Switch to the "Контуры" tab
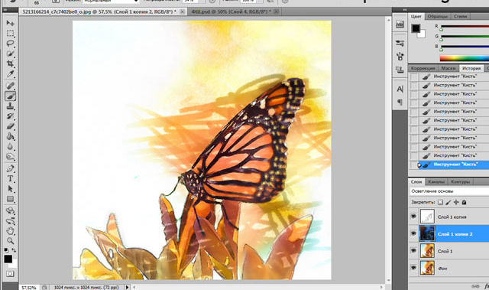The width and height of the screenshot is (489, 290). (460, 181)
